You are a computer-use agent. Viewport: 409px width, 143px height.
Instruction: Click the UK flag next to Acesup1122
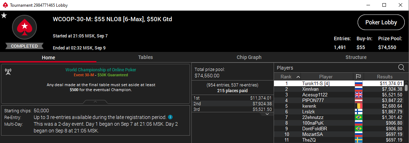pos(359,95)
